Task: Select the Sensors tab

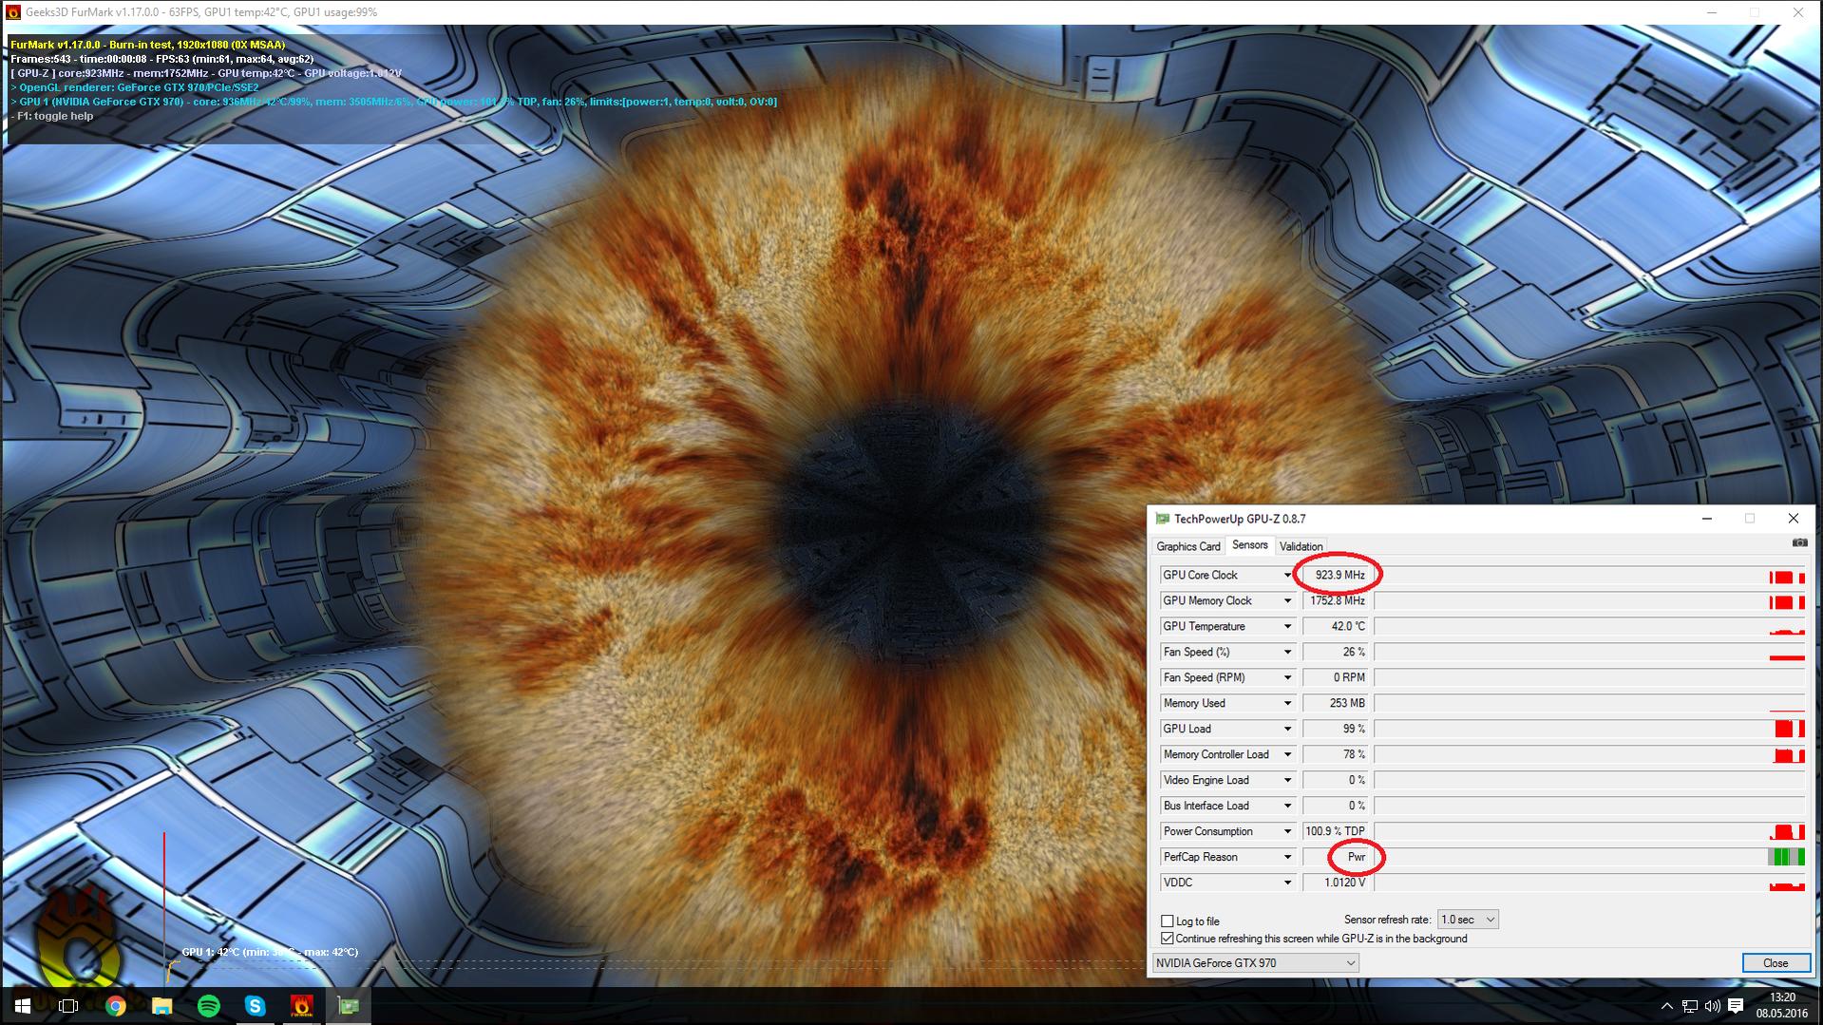Action: [x=1249, y=545]
